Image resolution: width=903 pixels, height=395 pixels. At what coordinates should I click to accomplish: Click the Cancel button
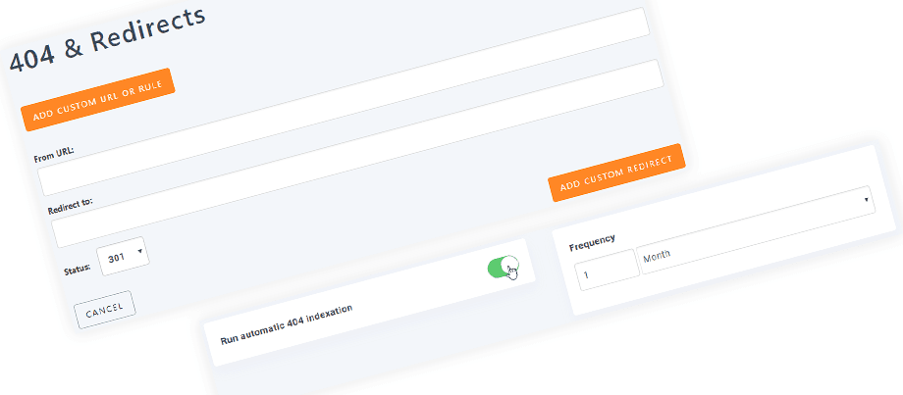(x=105, y=310)
